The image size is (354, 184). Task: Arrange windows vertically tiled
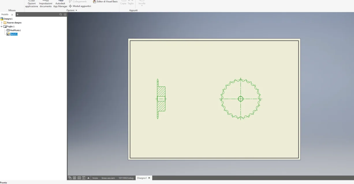(84, 178)
